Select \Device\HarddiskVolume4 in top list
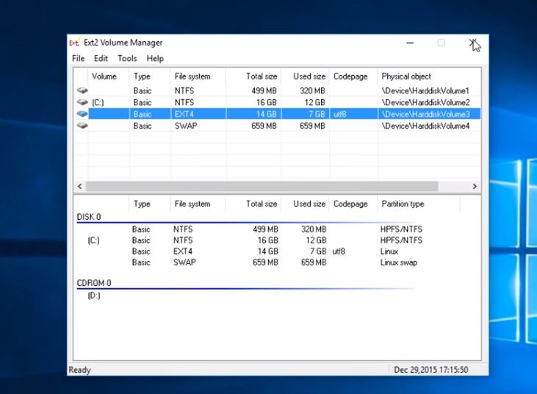This screenshot has width=537, height=394. 425,126
